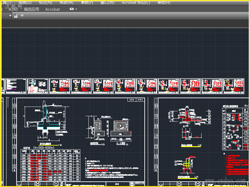Open the 参数(P) menu
This screenshot has height=187, width=250.
click(87, 2)
